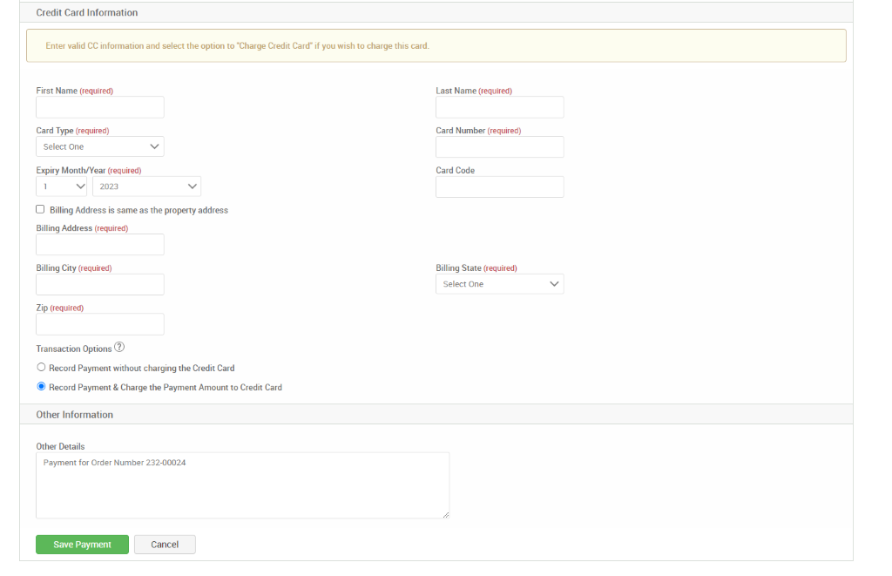
Task: Click the Credit Card Information section header
Action: coord(436,12)
